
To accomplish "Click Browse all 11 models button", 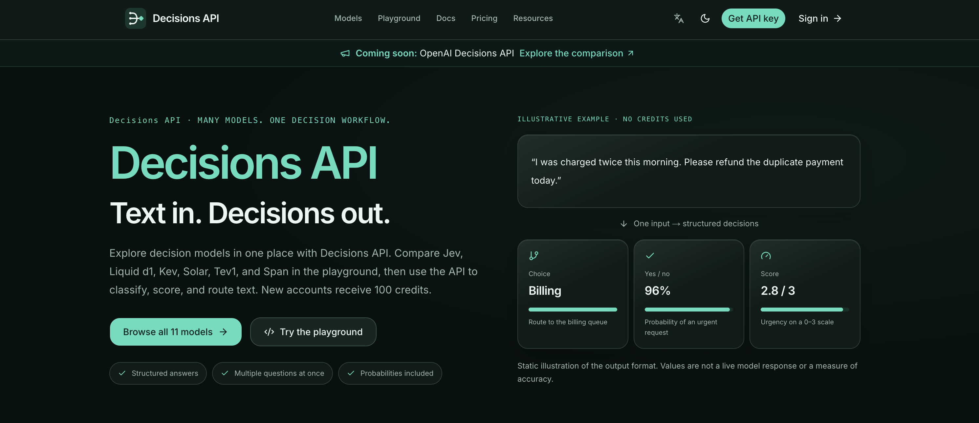I will coord(176,332).
